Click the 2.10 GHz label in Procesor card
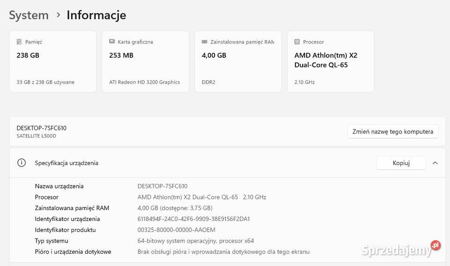The width and height of the screenshot is (450, 266). (305, 82)
